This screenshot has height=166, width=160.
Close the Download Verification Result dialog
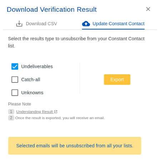click(x=148, y=9)
